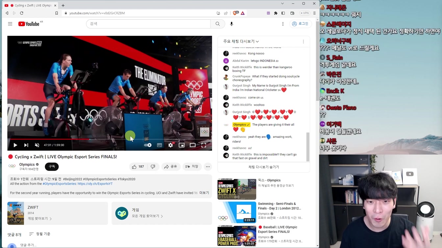Viewport: 442px width, 248px height.
Task: Open browser extensions puzzle icon
Action: pos(276,13)
